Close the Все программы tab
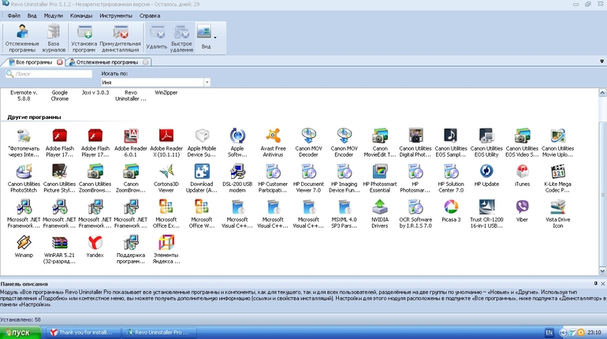 (x=60, y=61)
